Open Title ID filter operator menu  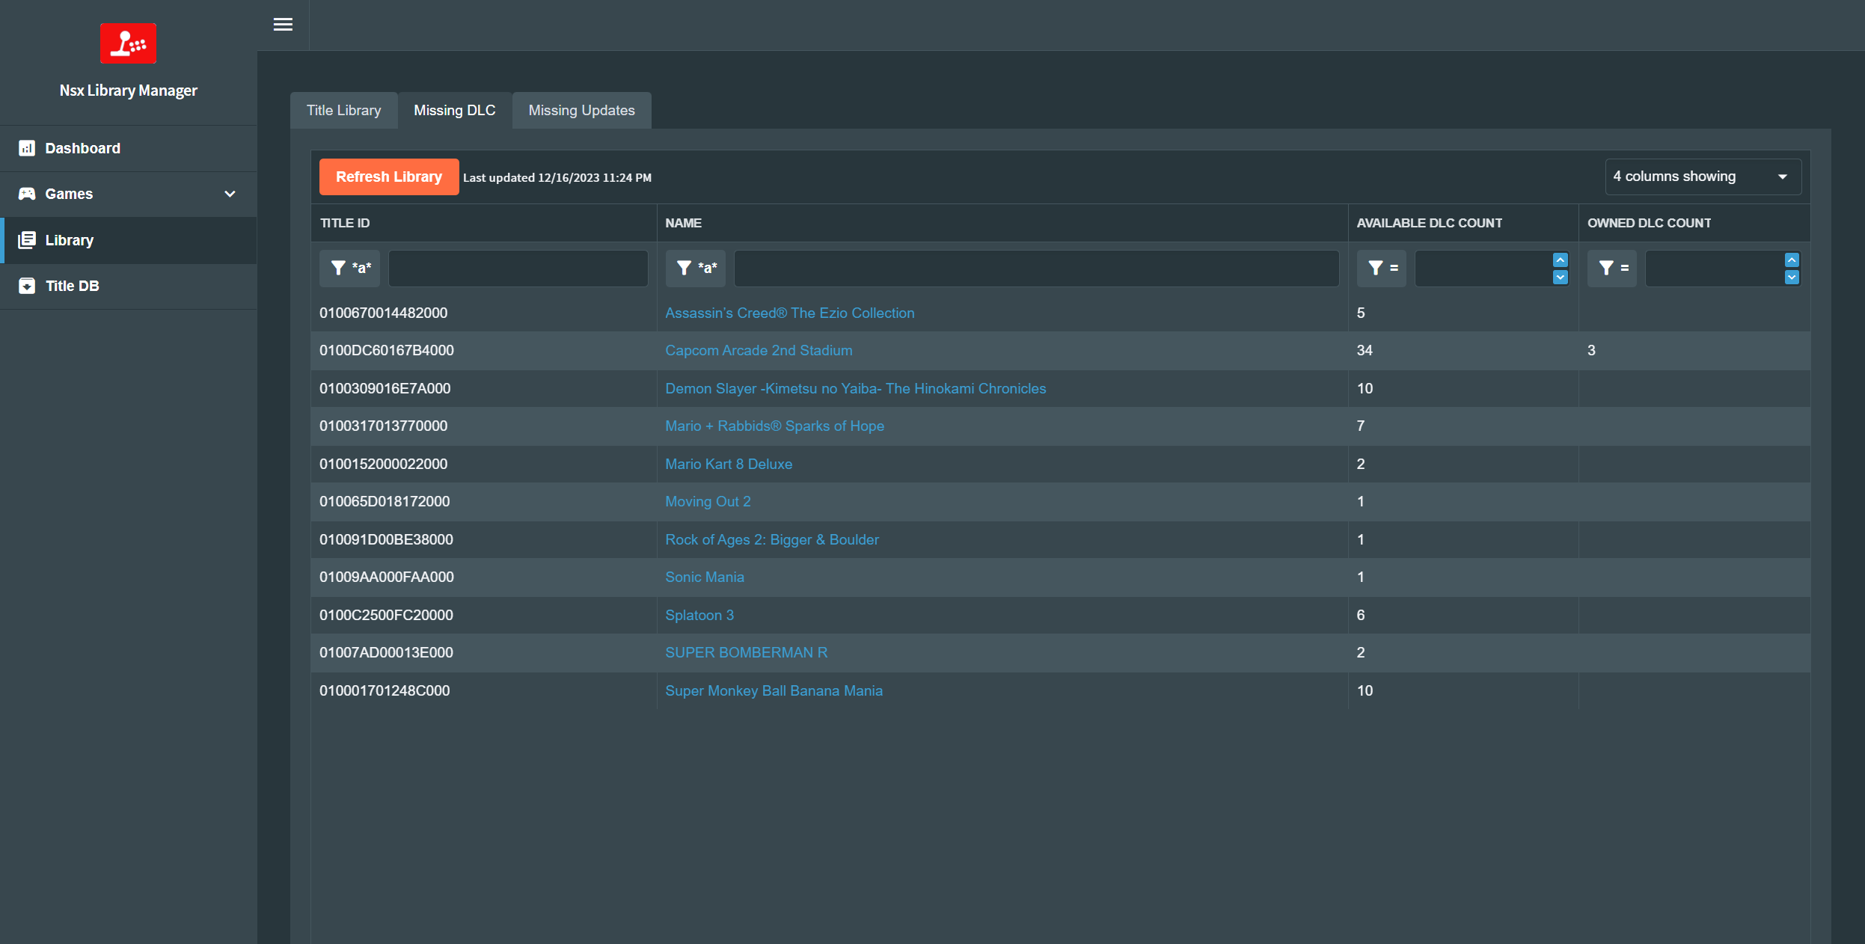(x=350, y=268)
